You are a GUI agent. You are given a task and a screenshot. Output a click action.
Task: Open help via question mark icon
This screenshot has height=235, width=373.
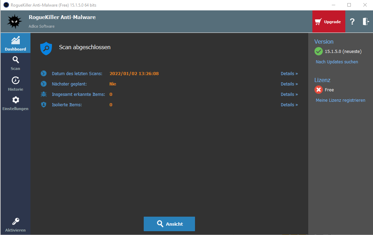352,21
